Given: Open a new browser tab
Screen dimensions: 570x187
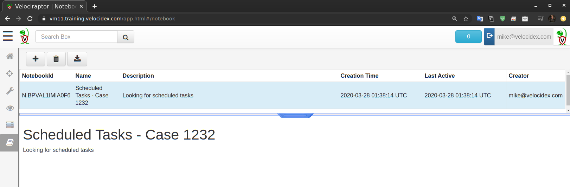Looking at the screenshot, I should [x=95, y=6].
